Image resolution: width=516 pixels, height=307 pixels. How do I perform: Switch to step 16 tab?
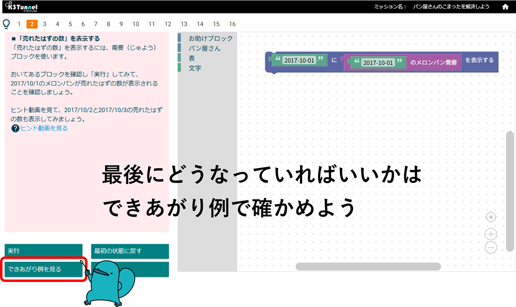pos(232,24)
